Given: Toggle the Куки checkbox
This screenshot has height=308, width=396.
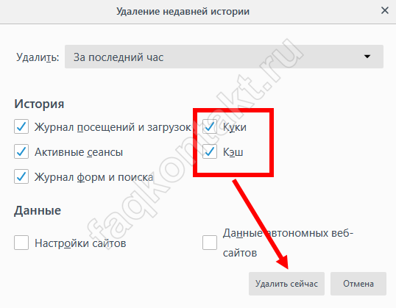Looking at the screenshot, I should pyautogui.click(x=210, y=126).
